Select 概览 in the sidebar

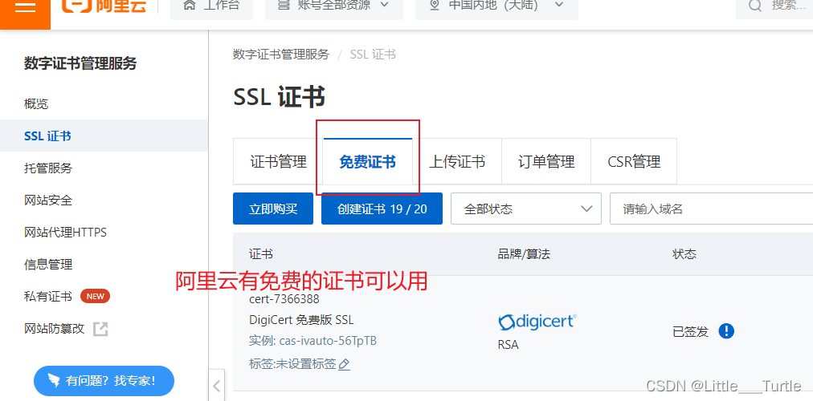[36, 104]
